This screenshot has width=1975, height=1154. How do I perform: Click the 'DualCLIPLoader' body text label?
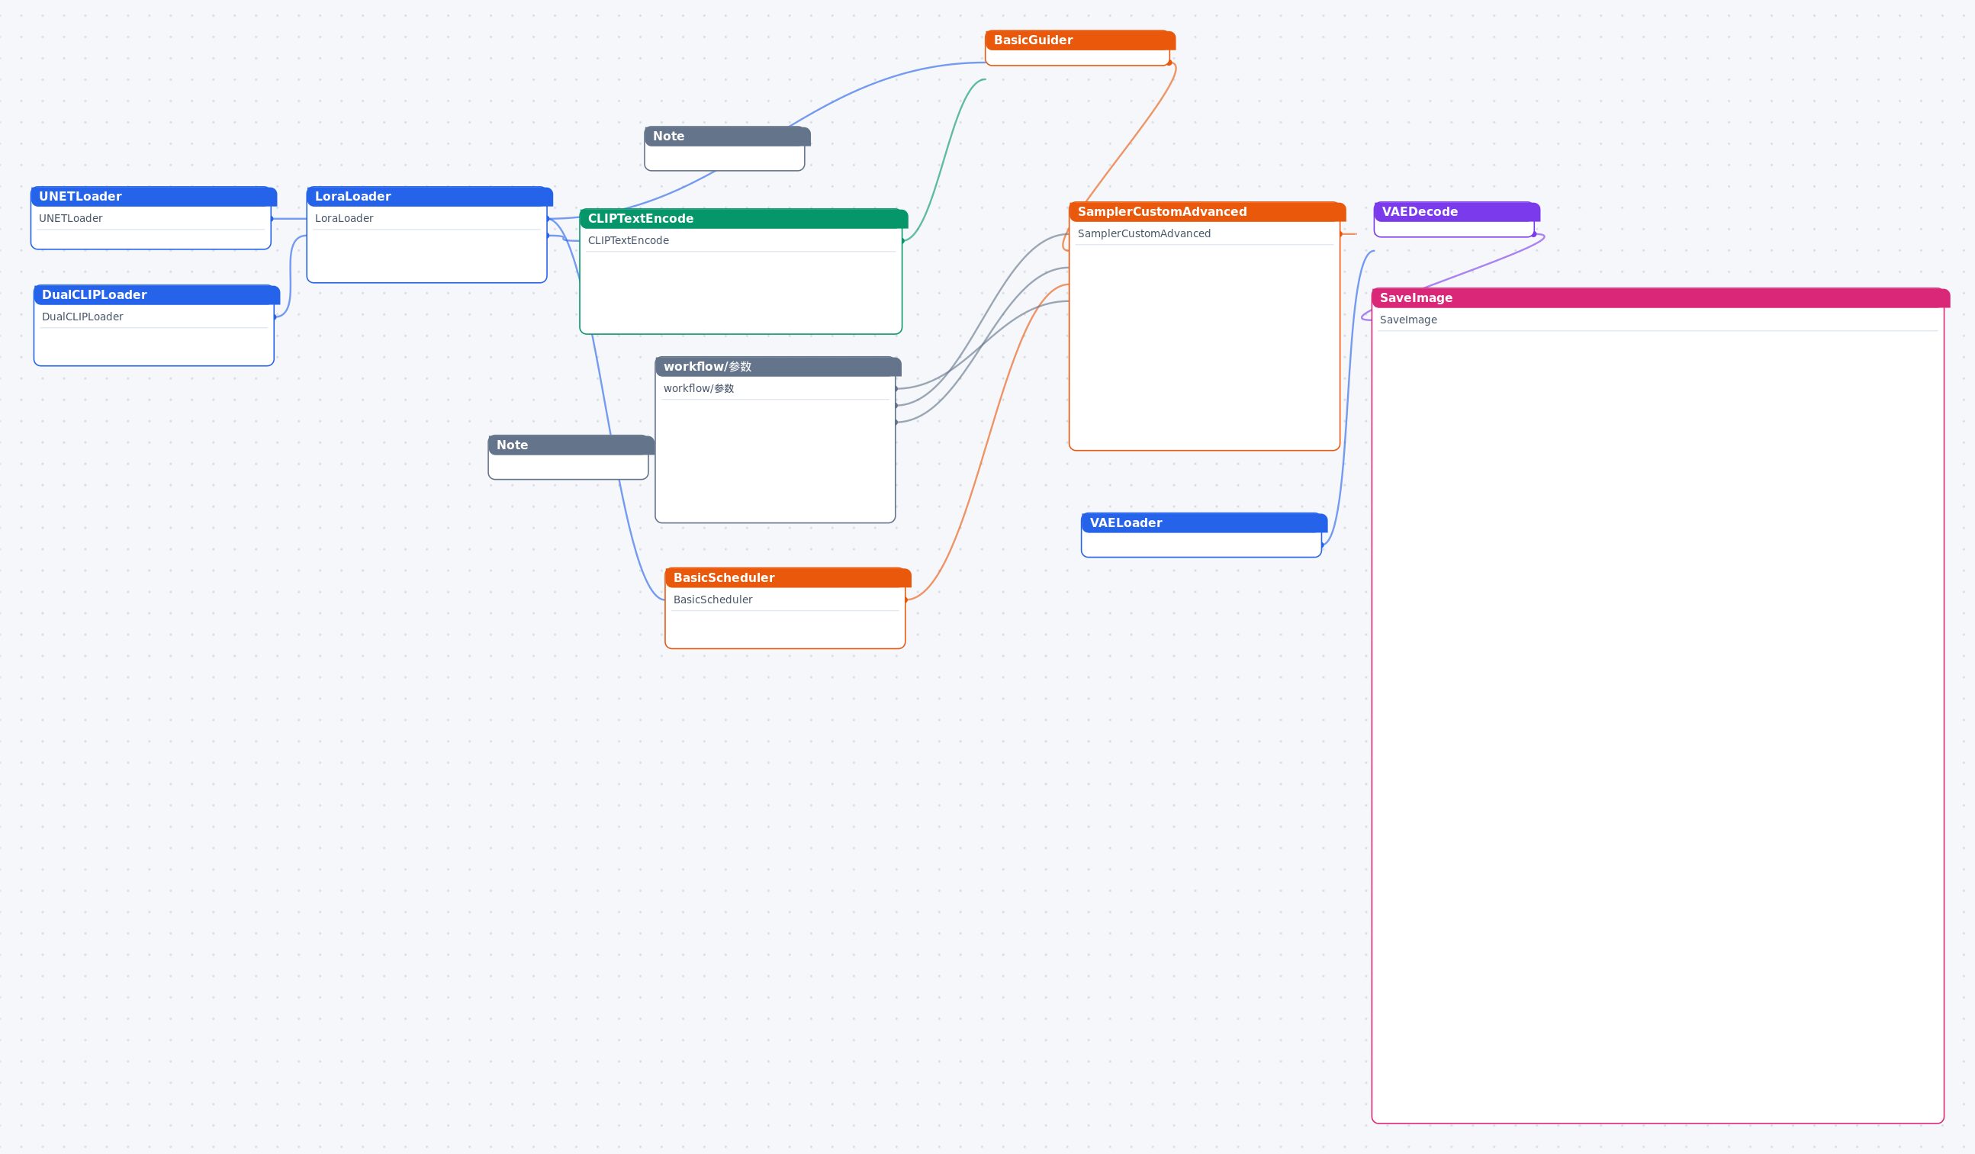point(82,317)
